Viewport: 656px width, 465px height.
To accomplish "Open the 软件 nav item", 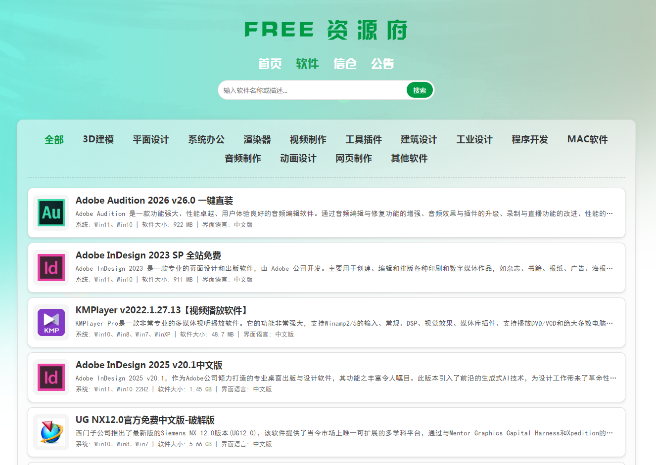I will pyautogui.click(x=308, y=64).
